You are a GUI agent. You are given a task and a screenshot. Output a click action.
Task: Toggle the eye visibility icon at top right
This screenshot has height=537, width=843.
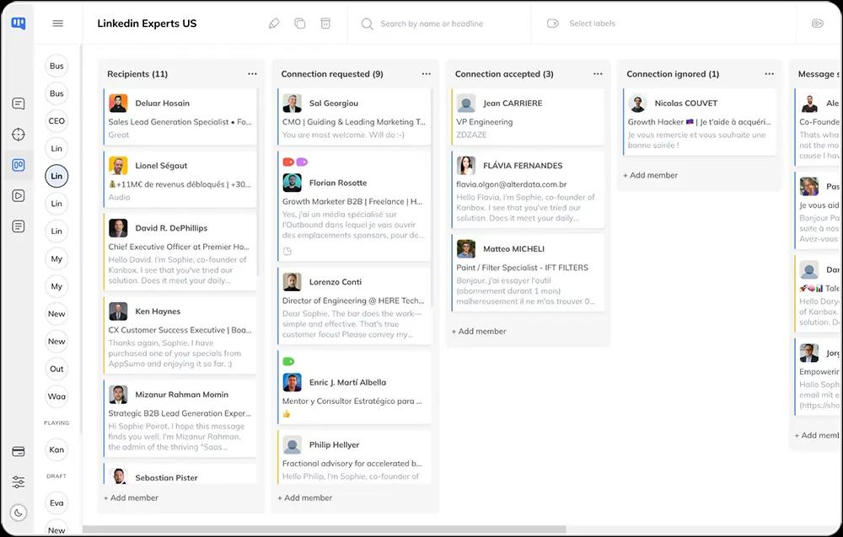point(817,23)
